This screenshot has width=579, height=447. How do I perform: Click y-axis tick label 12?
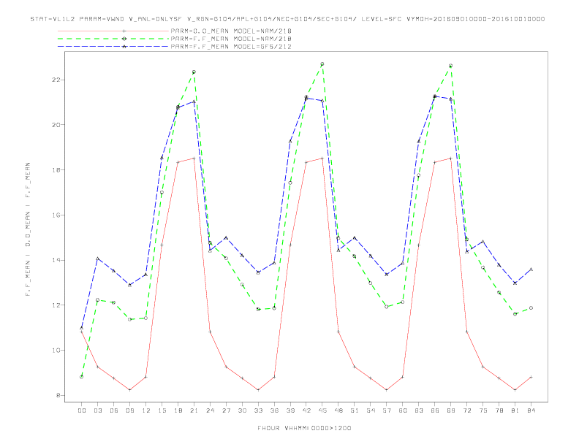point(56,305)
